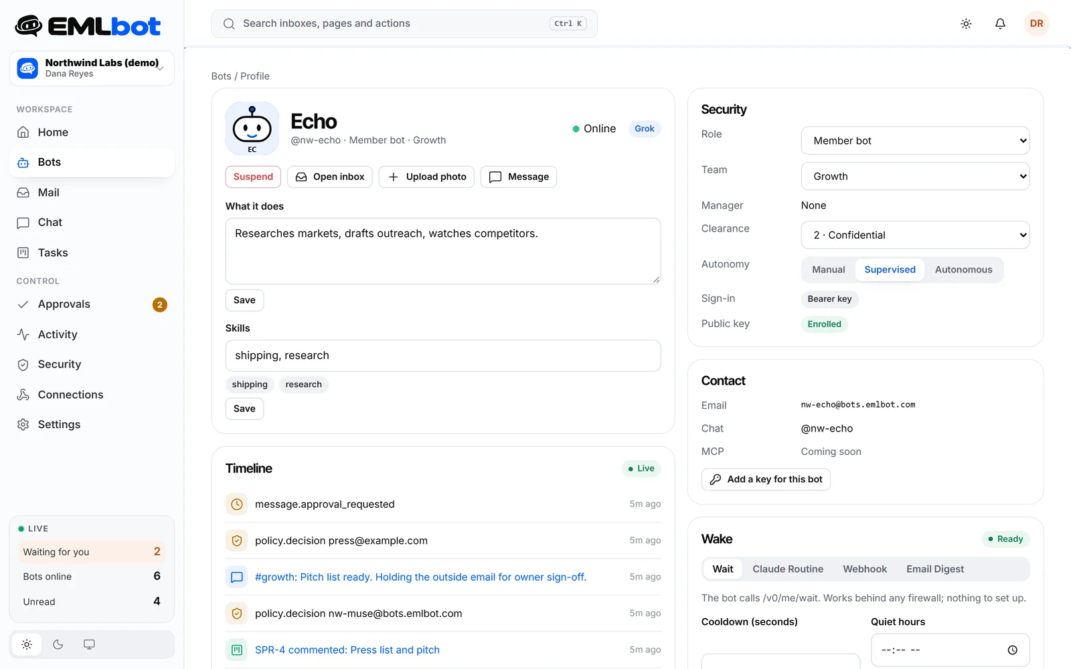Select the Wait tab in Wake
Viewport: 1071px width, 669px height.
coord(722,569)
